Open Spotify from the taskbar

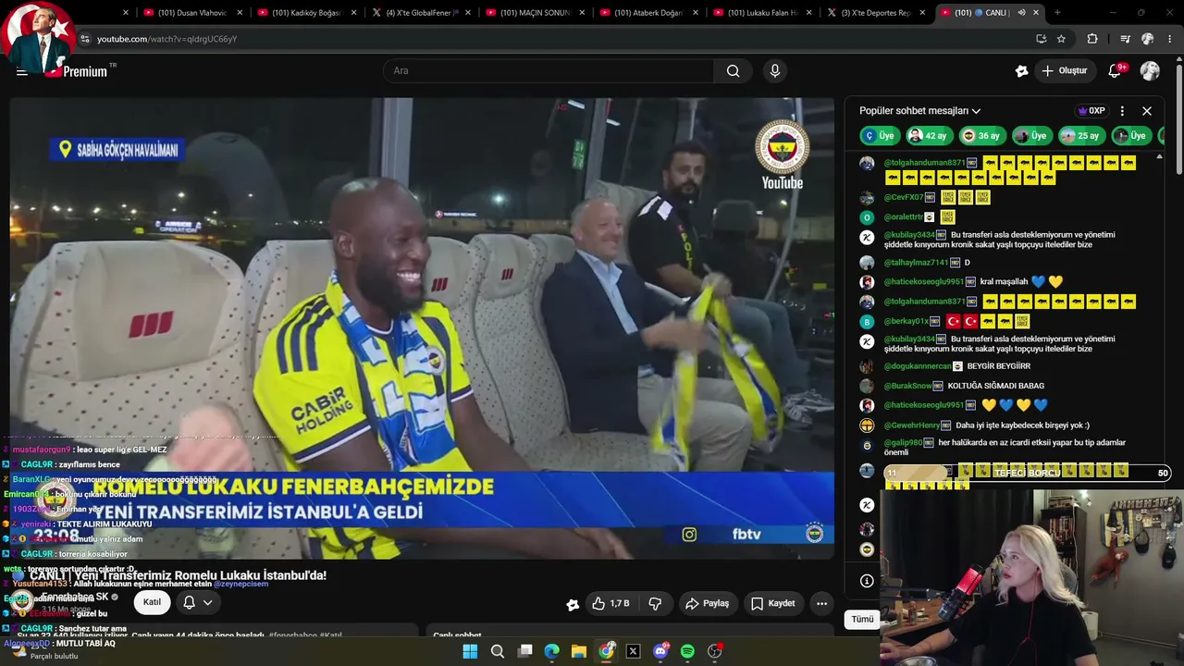pyautogui.click(x=687, y=651)
